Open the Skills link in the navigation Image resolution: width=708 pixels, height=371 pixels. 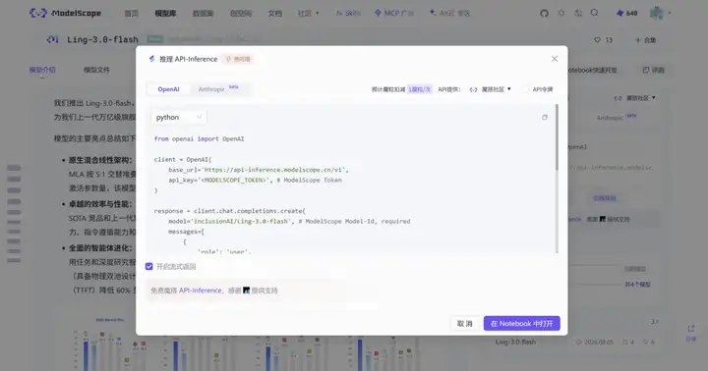click(348, 13)
